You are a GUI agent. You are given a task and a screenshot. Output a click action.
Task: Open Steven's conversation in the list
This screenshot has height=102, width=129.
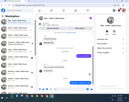click(17, 36)
